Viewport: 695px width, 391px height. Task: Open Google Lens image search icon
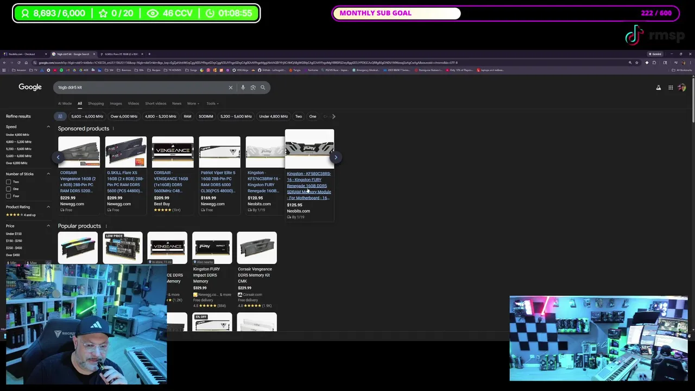click(x=253, y=87)
